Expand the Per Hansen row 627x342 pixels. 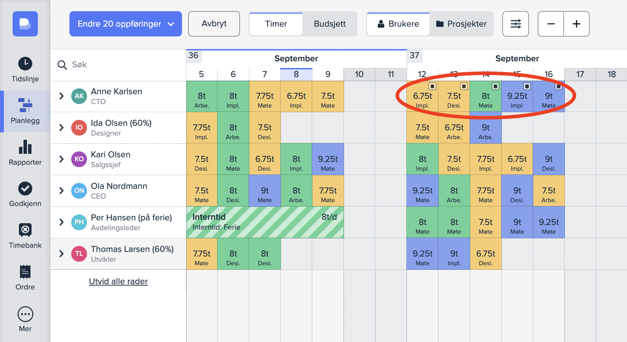(x=61, y=222)
